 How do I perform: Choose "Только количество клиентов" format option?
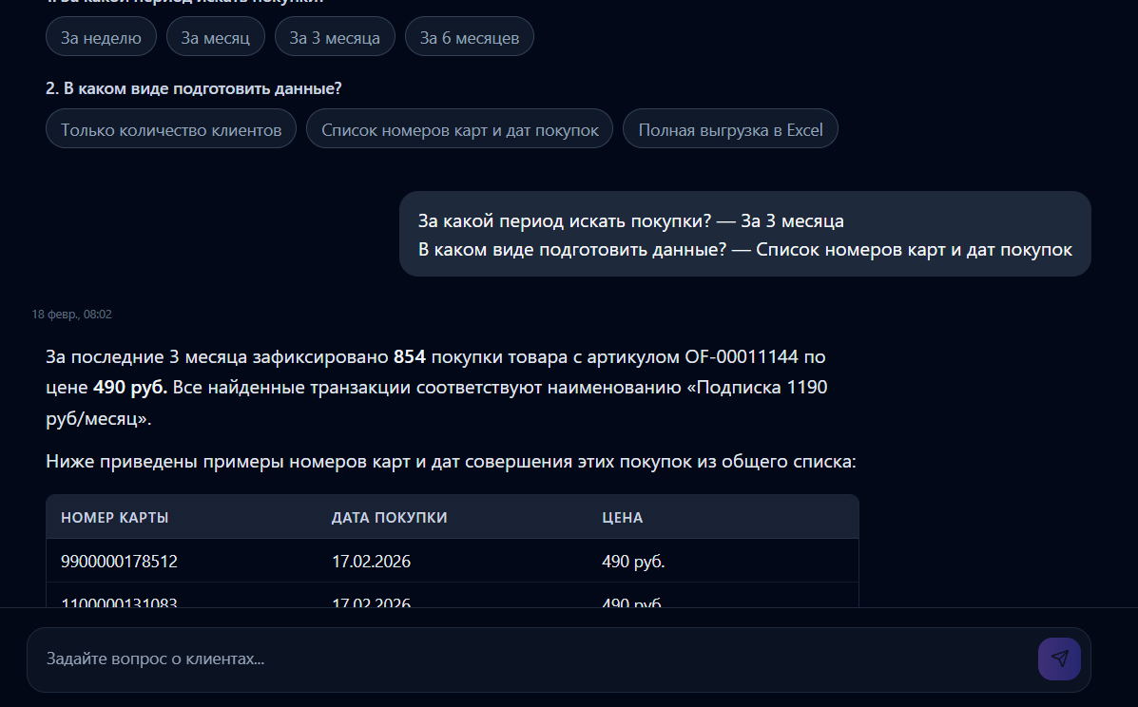(x=171, y=129)
